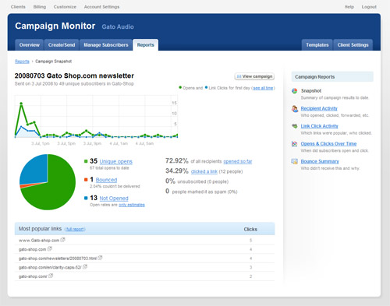Viewport: 390px width, 306px height.
Task: Open full report of popular links
Action: 75,229
